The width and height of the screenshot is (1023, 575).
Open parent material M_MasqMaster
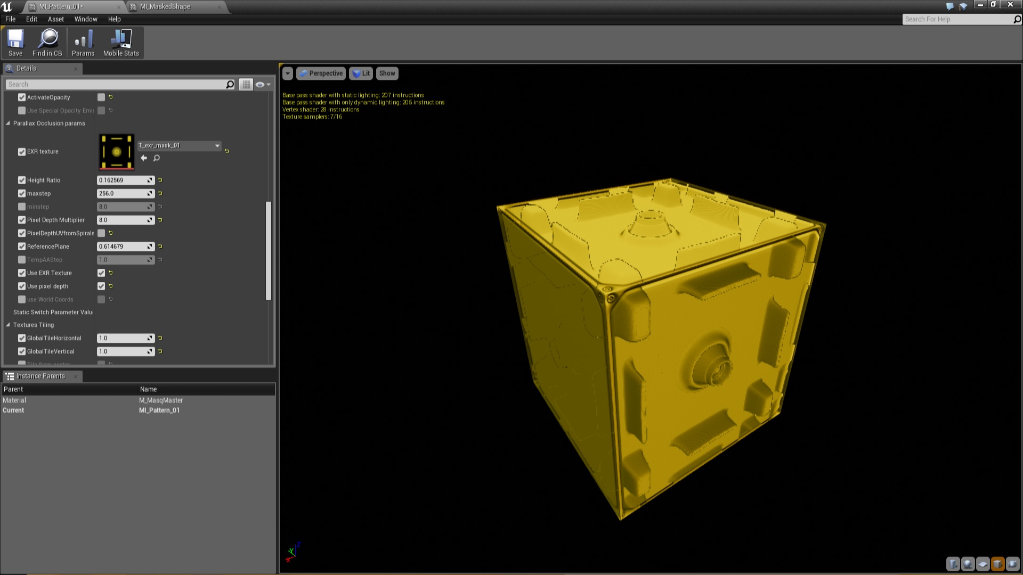(x=161, y=400)
